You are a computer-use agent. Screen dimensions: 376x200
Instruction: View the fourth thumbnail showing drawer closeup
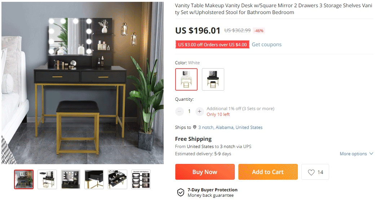(94, 179)
